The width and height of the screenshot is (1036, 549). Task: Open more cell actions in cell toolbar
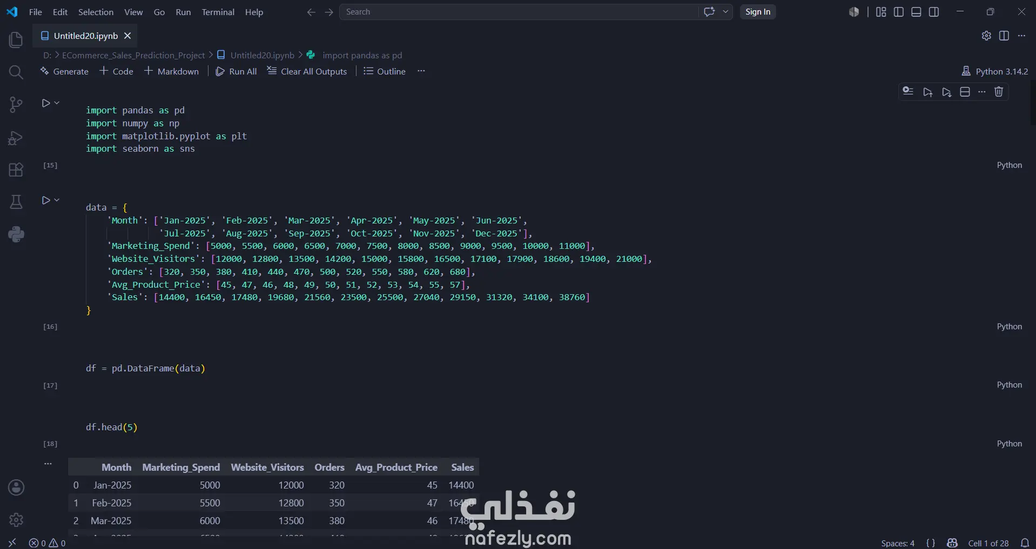tap(982, 92)
